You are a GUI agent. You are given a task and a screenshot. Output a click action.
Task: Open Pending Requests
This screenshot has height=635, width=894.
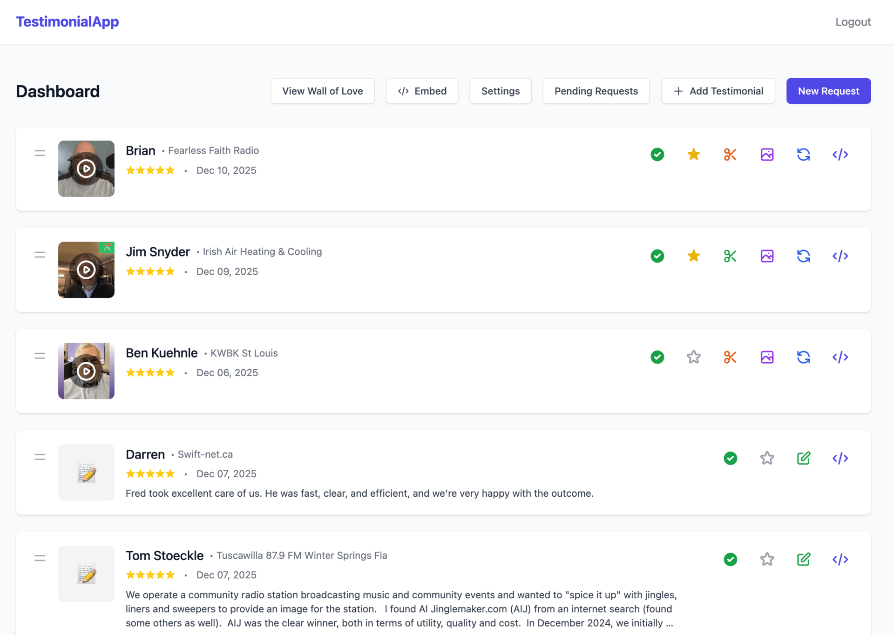(x=596, y=91)
